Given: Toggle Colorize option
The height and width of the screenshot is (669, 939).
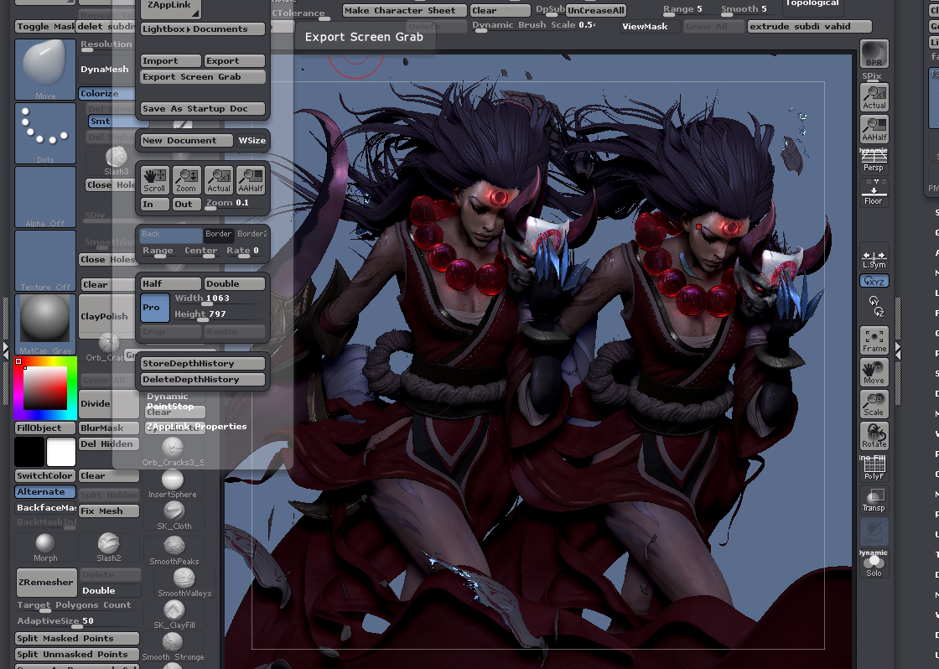Looking at the screenshot, I should pos(106,93).
